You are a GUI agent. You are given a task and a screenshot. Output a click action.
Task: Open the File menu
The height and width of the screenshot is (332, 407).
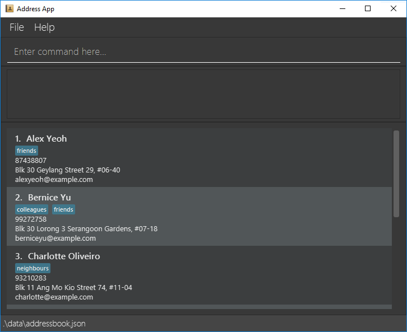[17, 27]
